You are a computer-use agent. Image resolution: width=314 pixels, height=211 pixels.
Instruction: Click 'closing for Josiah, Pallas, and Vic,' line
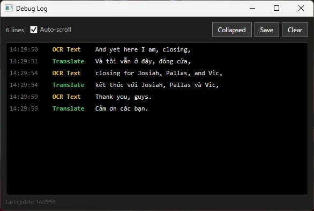pyautogui.click(x=159, y=73)
